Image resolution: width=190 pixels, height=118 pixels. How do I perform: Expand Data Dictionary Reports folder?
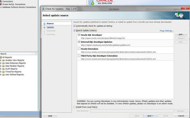[x=1, y=63]
